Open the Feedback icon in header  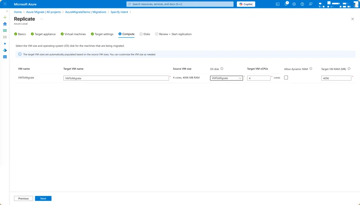click(x=310, y=4)
